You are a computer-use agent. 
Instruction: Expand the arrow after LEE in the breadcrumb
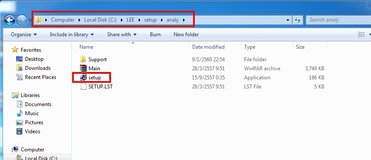click(140, 20)
